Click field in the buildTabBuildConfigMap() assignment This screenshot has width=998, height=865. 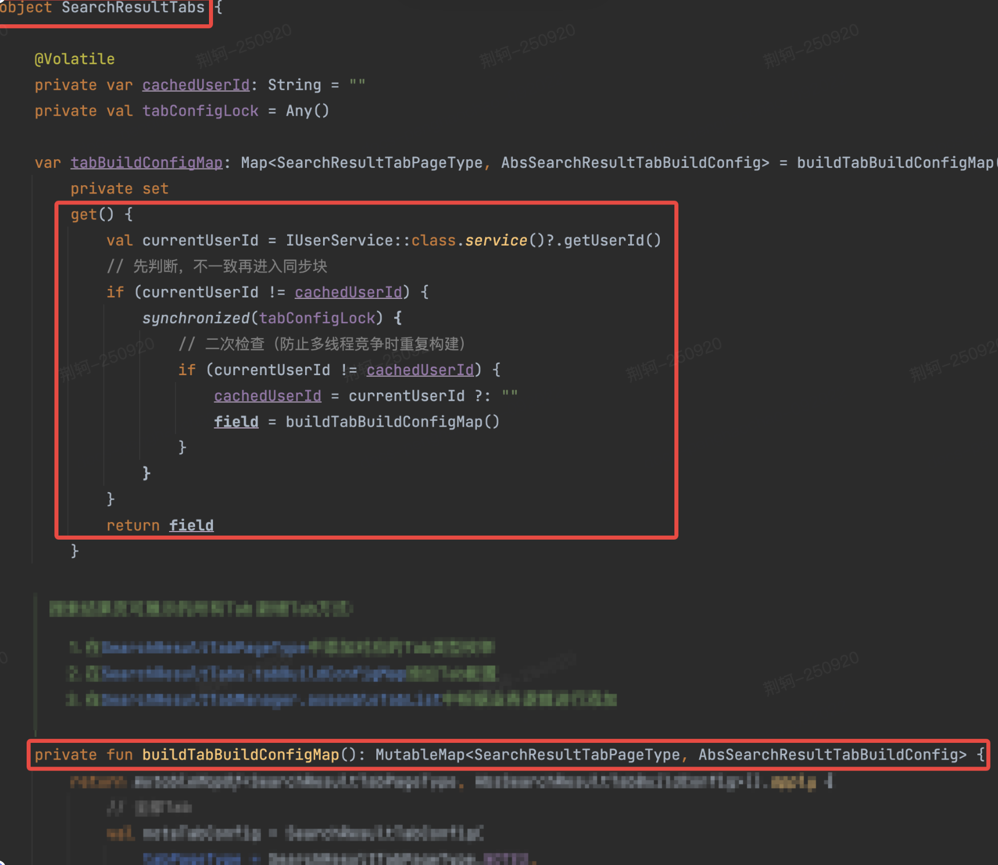[x=236, y=421]
